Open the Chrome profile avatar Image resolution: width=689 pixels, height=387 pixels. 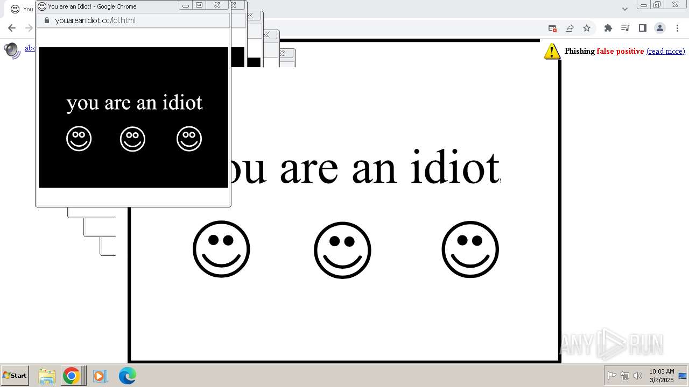pyautogui.click(x=660, y=28)
